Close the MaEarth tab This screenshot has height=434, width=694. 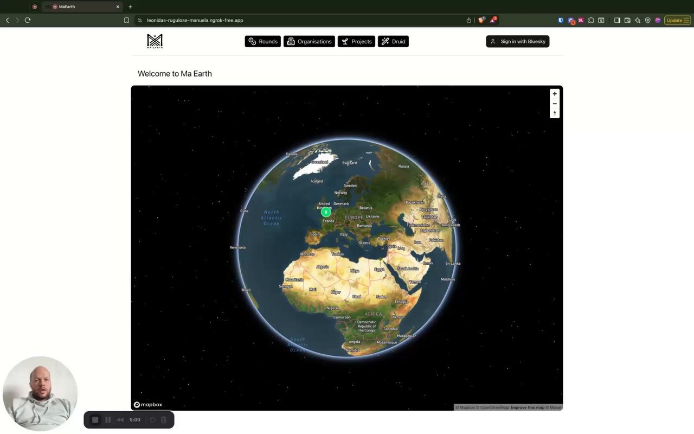tap(118, 7)
